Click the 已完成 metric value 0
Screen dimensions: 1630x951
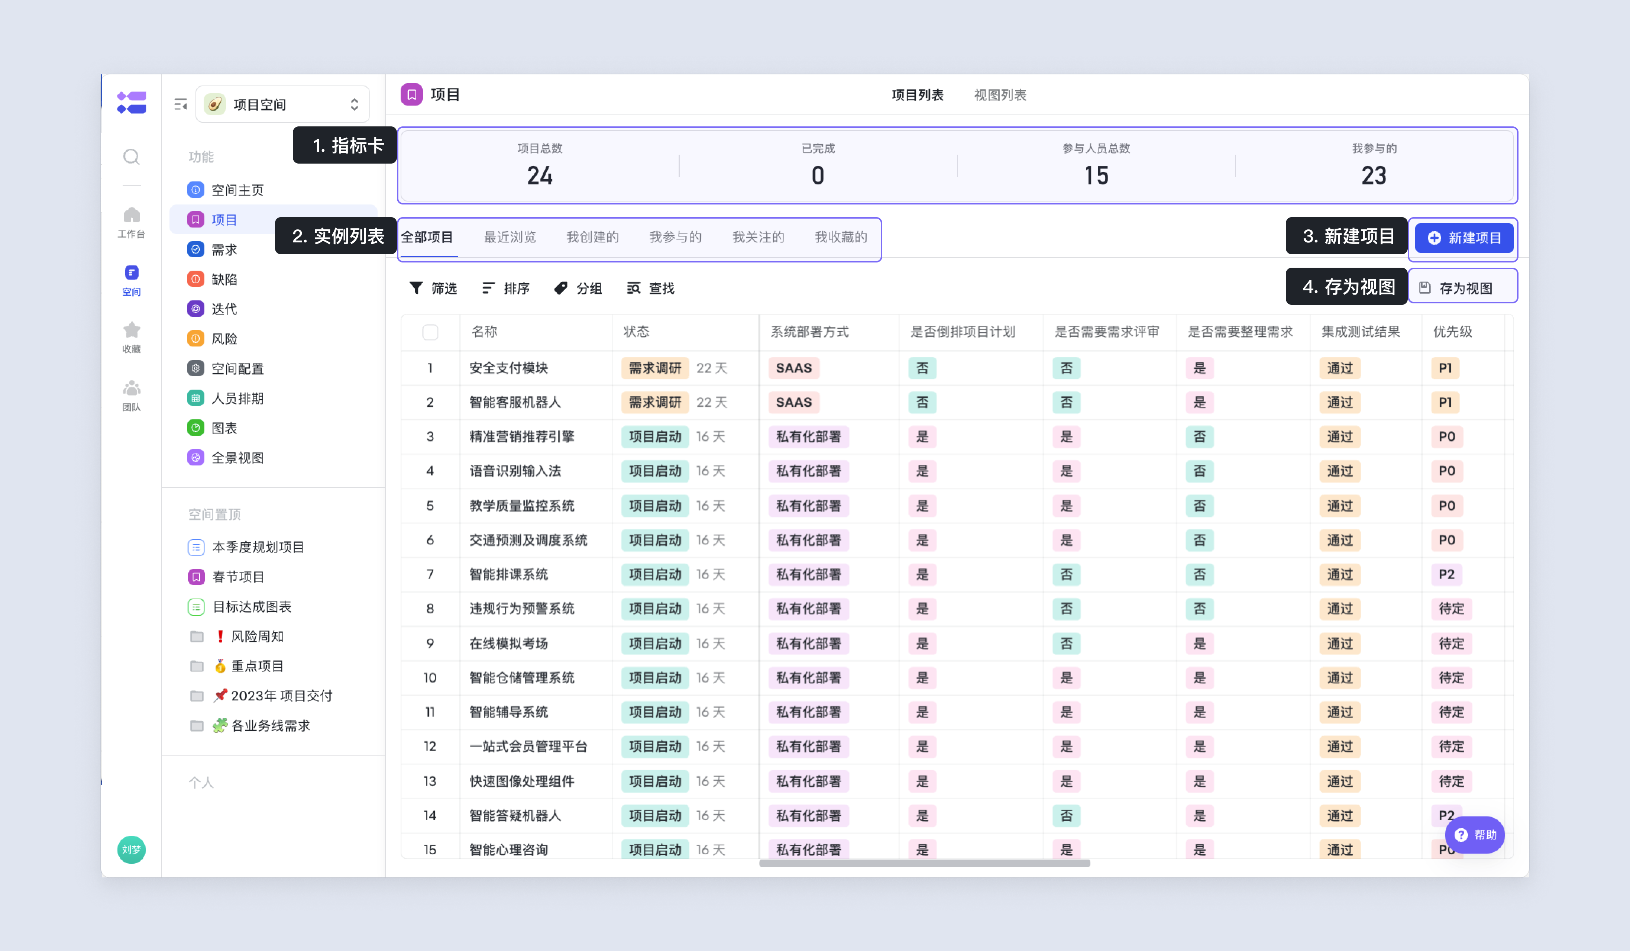pos(818,176)
